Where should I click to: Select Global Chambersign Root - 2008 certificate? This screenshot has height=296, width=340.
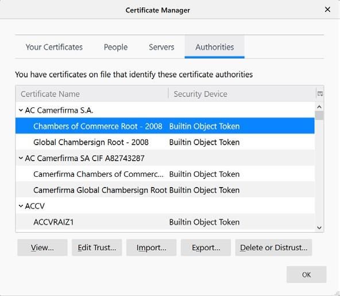(x=165, y=142)
